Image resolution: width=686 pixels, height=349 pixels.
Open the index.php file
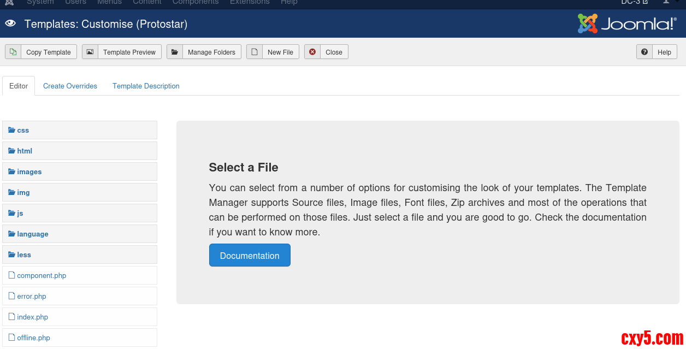(x=32, y=317)
